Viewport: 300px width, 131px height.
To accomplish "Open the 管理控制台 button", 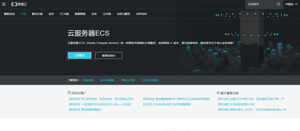I will click(x=109, y=56).
